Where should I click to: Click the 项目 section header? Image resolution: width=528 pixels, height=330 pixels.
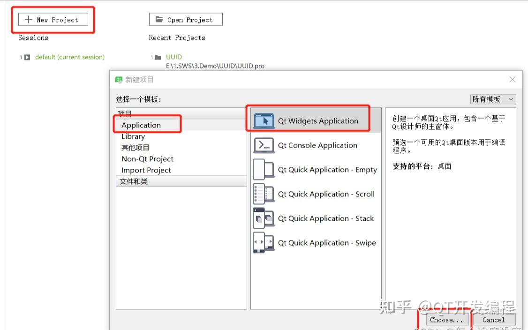[181, 113]
